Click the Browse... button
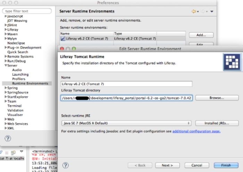Viewport: 243px width, 172px height. (x=217, y=98)
